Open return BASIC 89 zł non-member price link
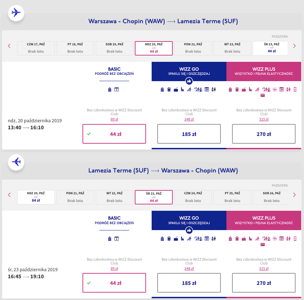 pyautogui.click(x=114, y=269)
